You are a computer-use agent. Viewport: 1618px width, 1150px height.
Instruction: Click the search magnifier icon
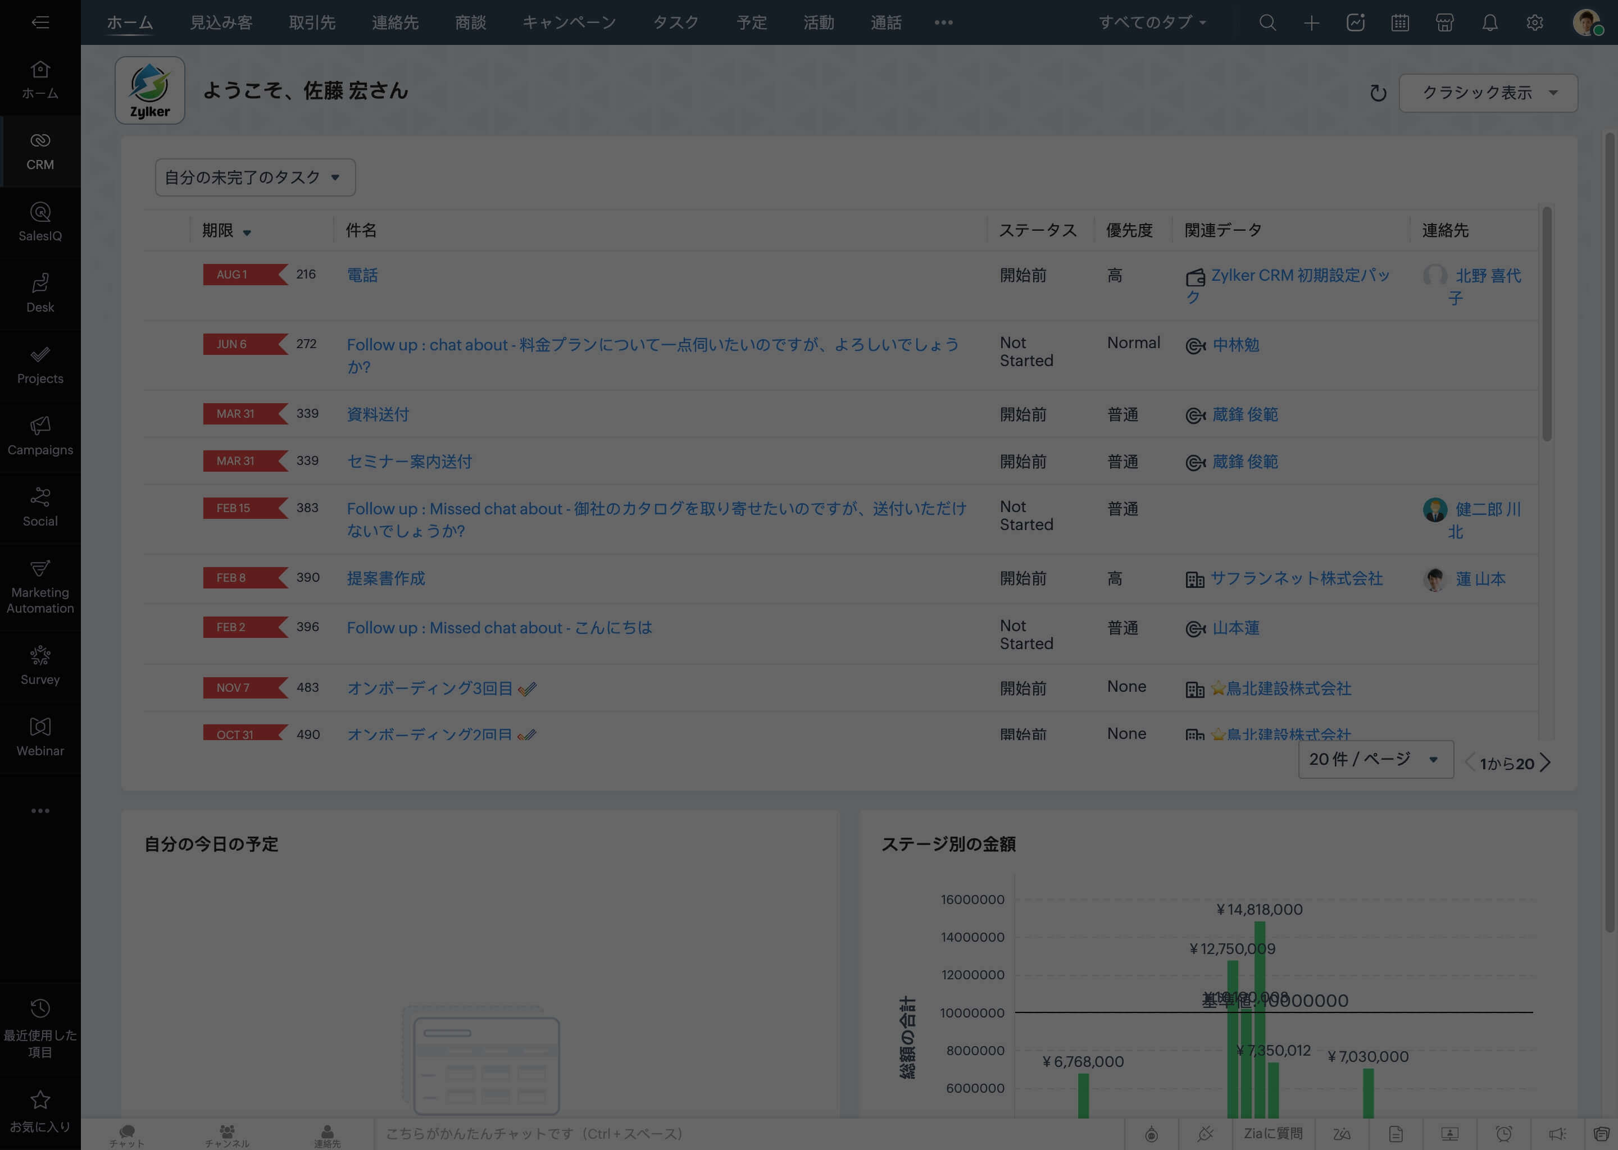click(1267, 22)
